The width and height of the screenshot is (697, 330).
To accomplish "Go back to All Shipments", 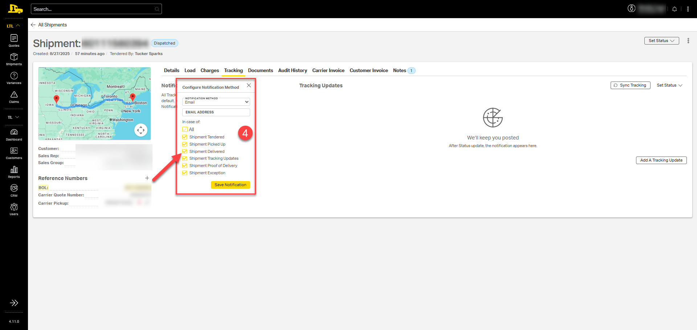I will [x=49, y=25].
